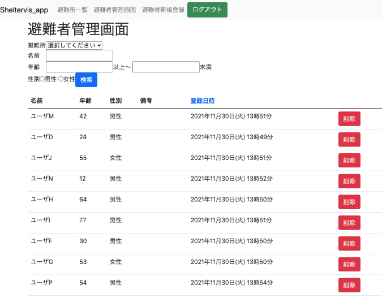Screen dimensions: 382x298
Task: Click 削除 on ユーザF row
Action: coord(349,243)
